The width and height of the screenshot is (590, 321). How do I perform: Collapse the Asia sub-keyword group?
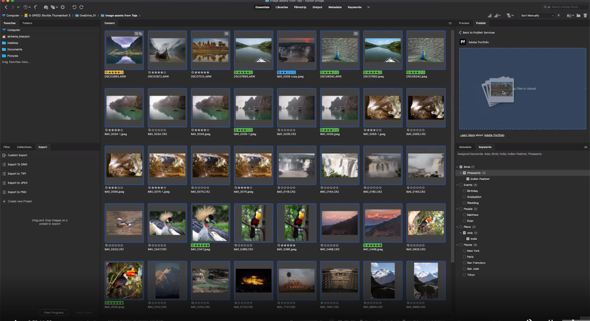coord(461,233)
